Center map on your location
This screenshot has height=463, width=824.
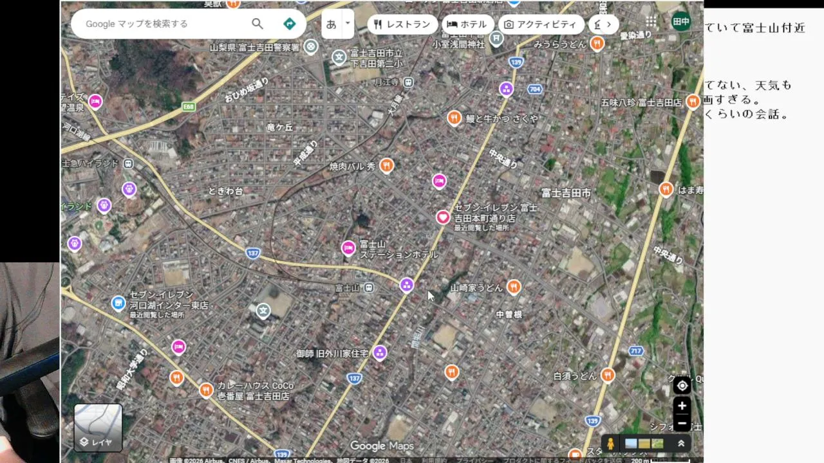coord(682,385)
